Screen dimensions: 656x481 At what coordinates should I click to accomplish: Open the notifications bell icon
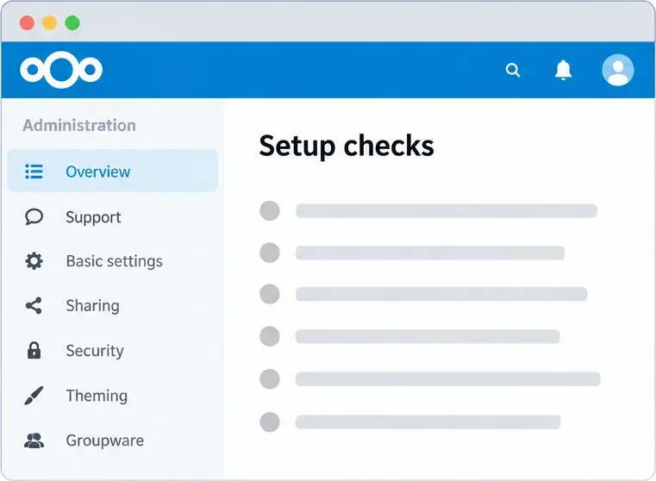(563, 70)
